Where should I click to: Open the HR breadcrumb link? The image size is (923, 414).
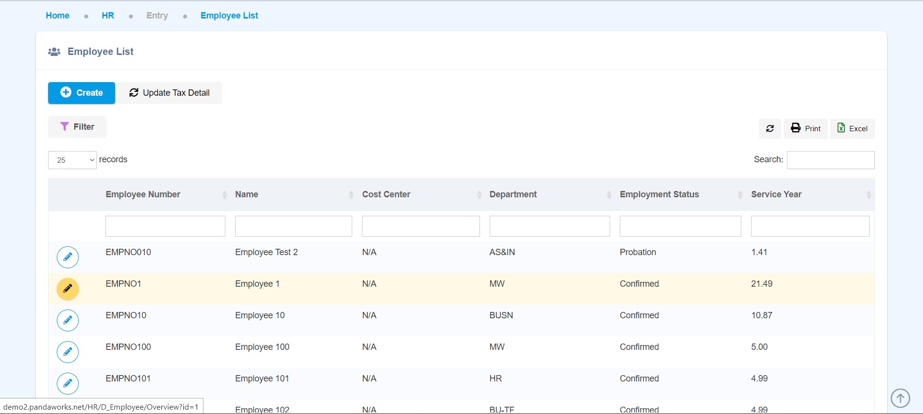tap(108, 16)
